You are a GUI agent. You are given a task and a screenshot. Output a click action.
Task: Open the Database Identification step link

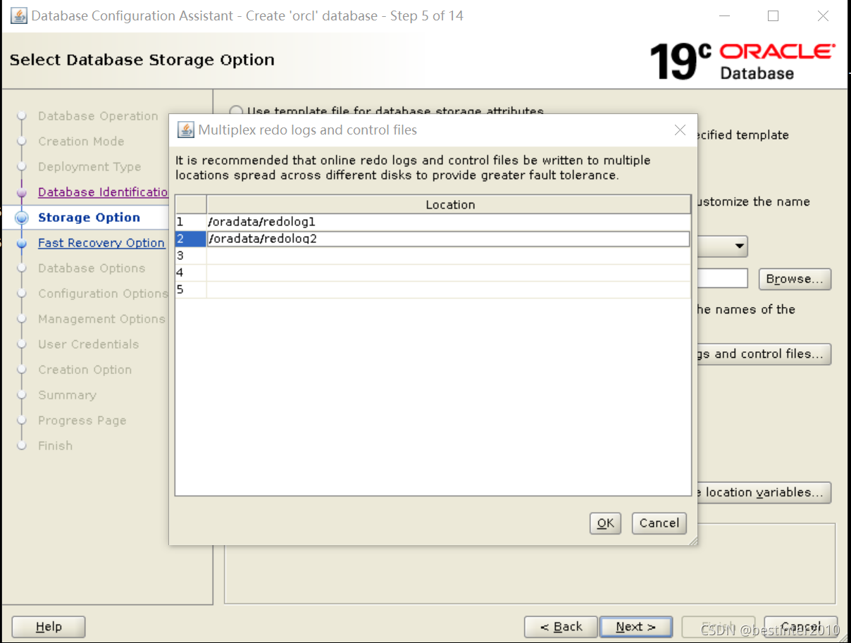coord(103,192)
